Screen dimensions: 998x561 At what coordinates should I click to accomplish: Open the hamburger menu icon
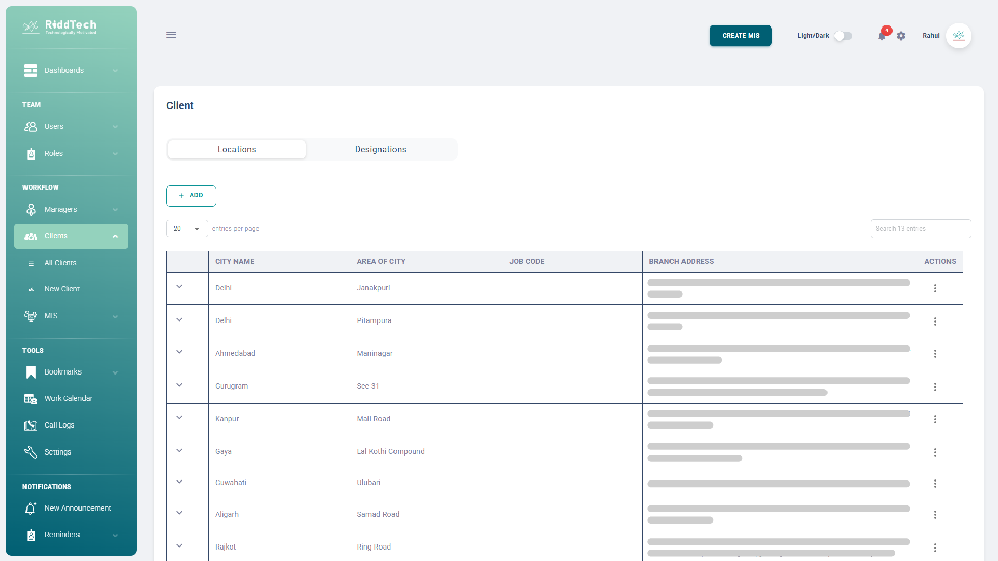point(171,35)
